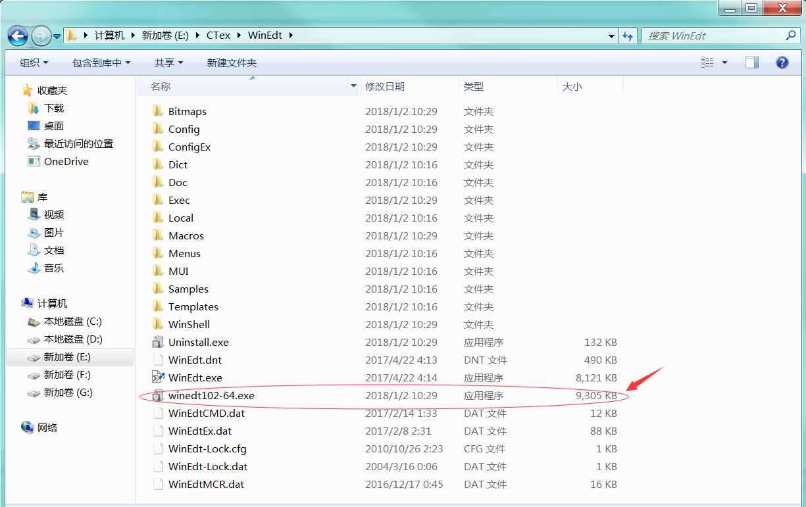
Task: Select 收藏夹 in the navigation pane
Action: pyautogui.click(x=52, y=90)
